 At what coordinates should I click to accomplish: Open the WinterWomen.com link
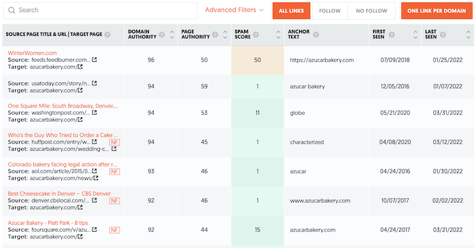point(32,53)
